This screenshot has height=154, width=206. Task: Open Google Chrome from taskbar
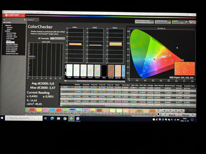pos(65,119)
